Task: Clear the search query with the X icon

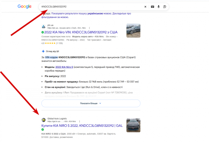Action: pyautogui.click(x=145, y=7)
